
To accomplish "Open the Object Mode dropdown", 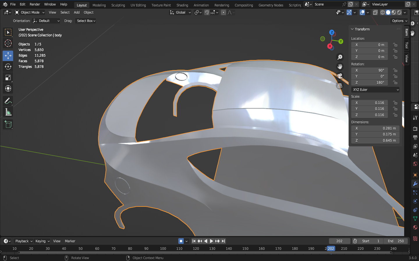I will tap(30, 12).
